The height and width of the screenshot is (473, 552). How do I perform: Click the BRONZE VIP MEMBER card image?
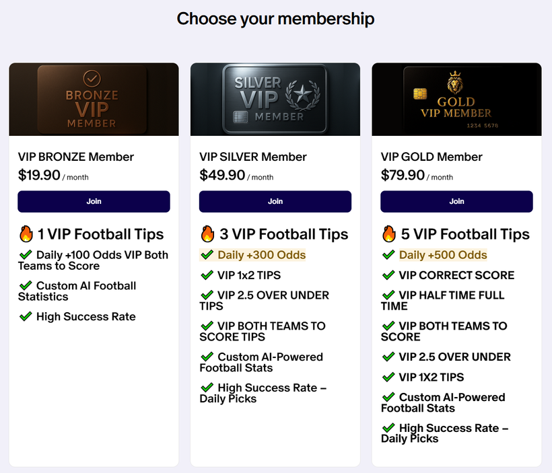tap(94, 98)
